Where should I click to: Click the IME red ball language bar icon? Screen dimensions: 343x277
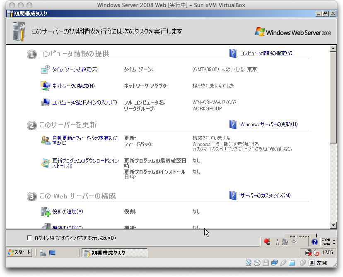pos(267,241)
